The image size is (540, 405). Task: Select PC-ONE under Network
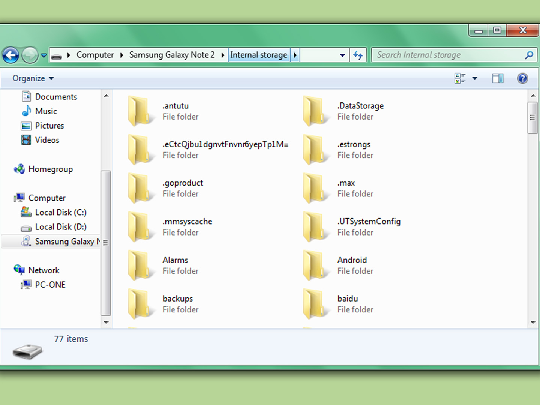coord(50,285)
